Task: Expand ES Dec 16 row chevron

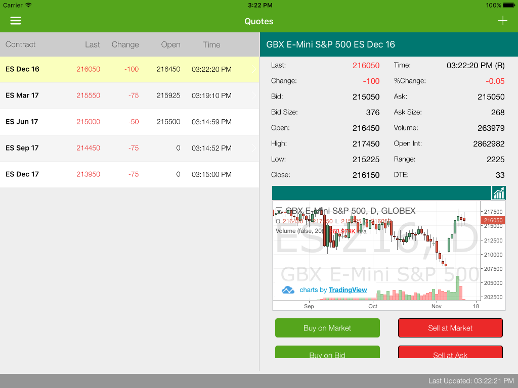Action: click(x=254, y=69)
